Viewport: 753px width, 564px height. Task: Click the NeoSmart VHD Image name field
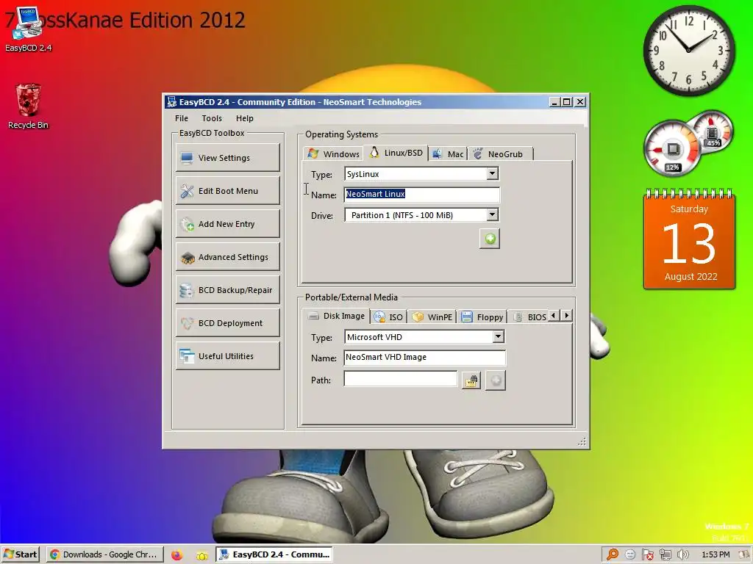pos(424,358)
